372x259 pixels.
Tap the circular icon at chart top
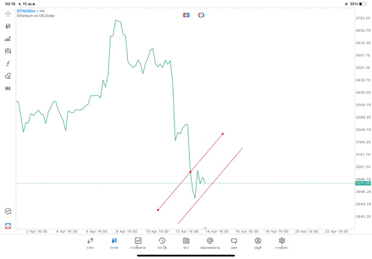point(201,15)
